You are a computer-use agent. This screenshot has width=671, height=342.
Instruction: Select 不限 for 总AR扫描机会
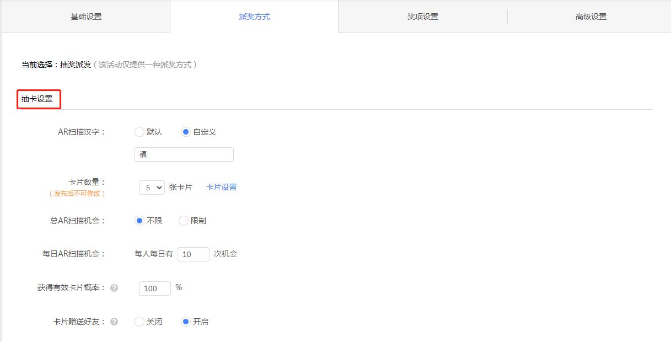139,221
